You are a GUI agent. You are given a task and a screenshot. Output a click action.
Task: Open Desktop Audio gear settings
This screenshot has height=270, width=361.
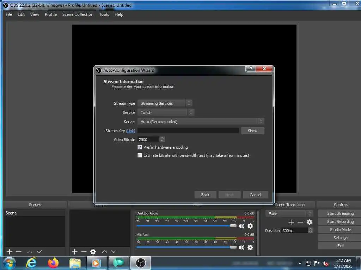[x=250, y=226]
